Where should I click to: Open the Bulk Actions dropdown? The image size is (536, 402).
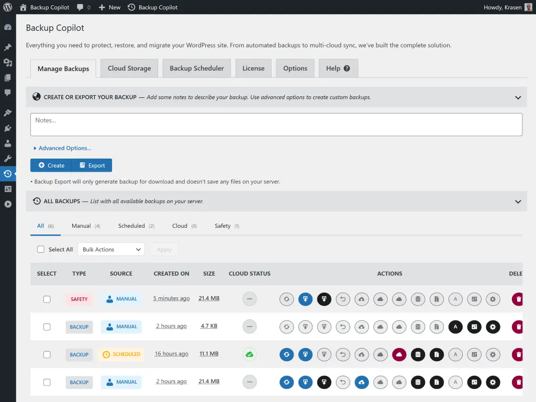tap(110, 249)
